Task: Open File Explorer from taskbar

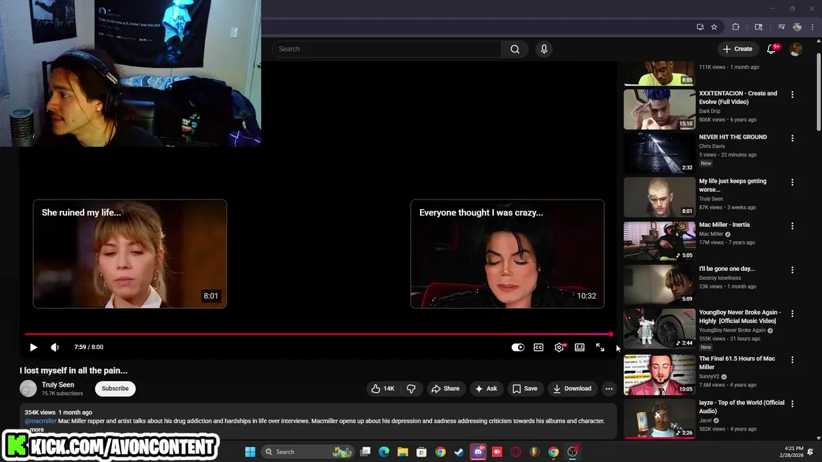Action: (403, 452)
